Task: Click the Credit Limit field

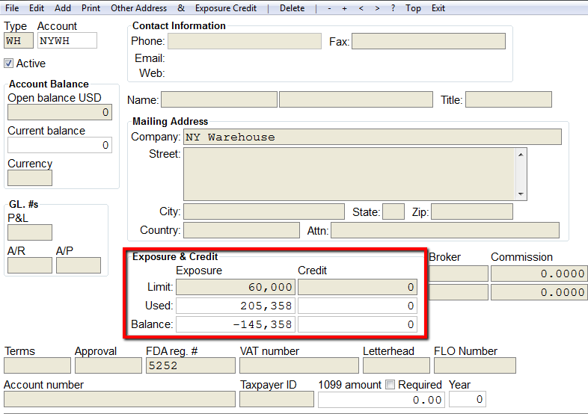Action: click(x=358, y=287)
